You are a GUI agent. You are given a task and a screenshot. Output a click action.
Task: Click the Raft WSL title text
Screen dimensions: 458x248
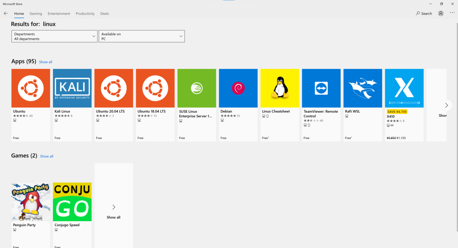pos(353,111)
